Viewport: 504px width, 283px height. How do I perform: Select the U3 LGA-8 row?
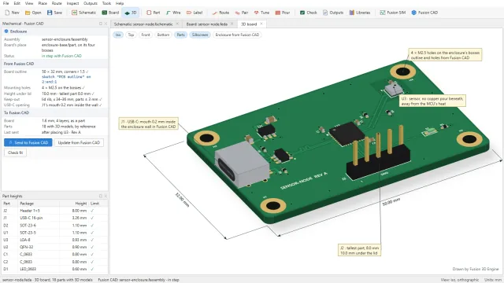click(54, 240)
